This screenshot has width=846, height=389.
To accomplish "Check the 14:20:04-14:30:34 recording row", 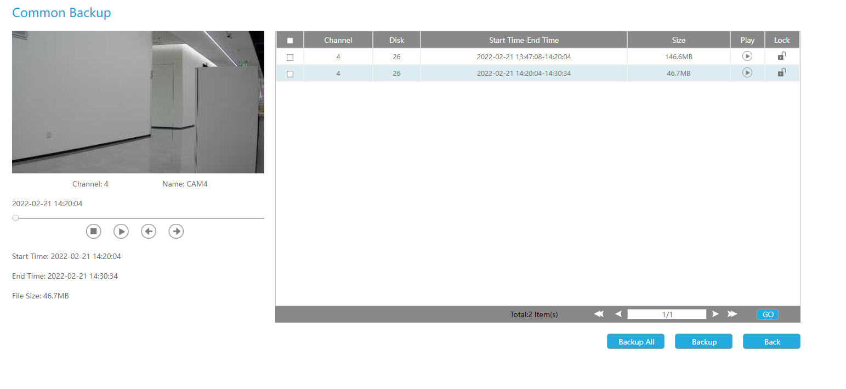I will pos(290,74).
